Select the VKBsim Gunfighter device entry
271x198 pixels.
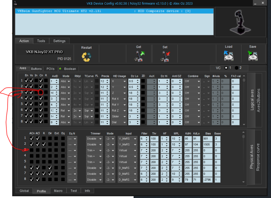(114, 11)
